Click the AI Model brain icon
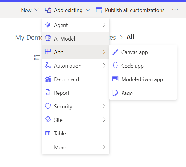 coord(48,38)
